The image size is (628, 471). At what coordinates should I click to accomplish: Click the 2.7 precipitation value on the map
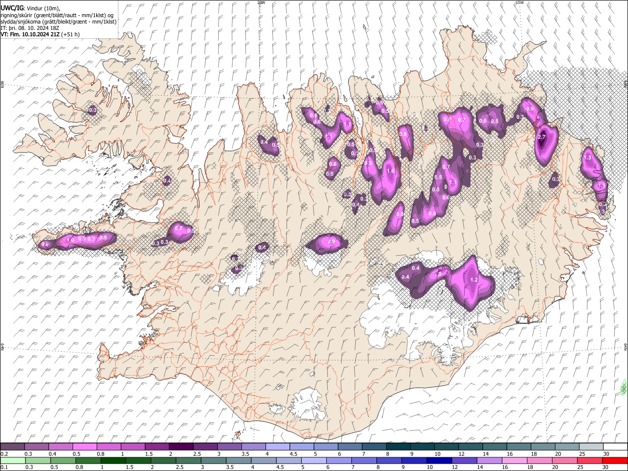pyautogui.click(x=542, y=137)
